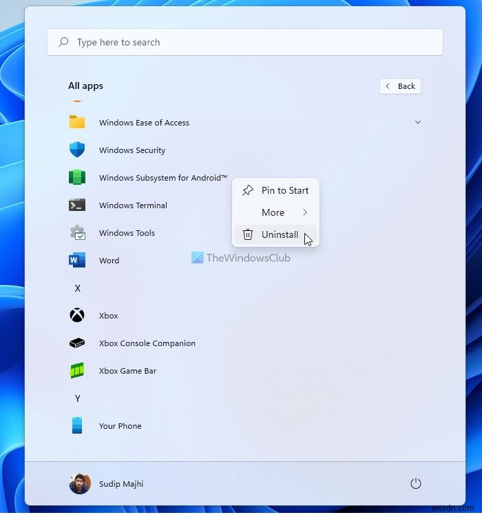
Task: Click the 'Type here to search' field
Action: pos(245,42)
